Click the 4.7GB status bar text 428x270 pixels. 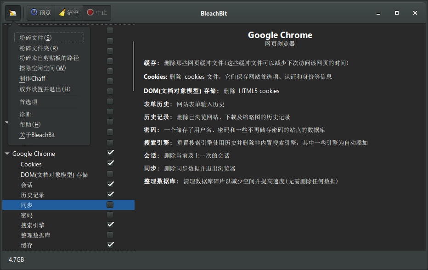17,259
